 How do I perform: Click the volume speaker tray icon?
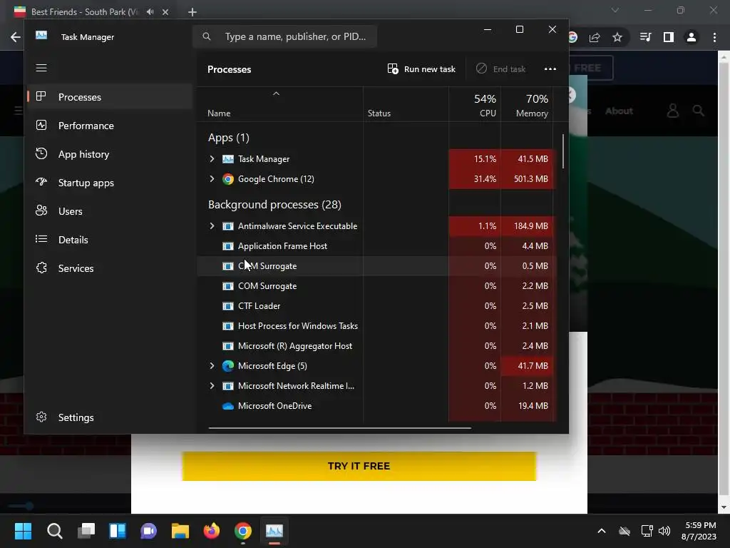(x=664, y=531)
